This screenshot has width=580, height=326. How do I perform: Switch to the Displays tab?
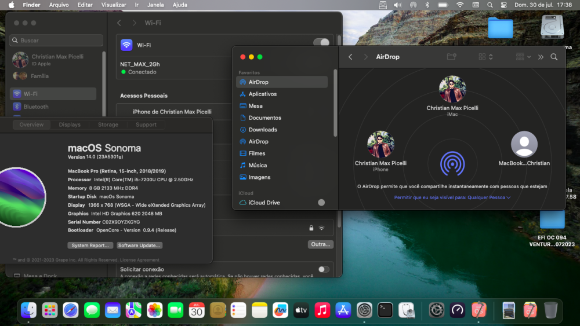(70, 125)
